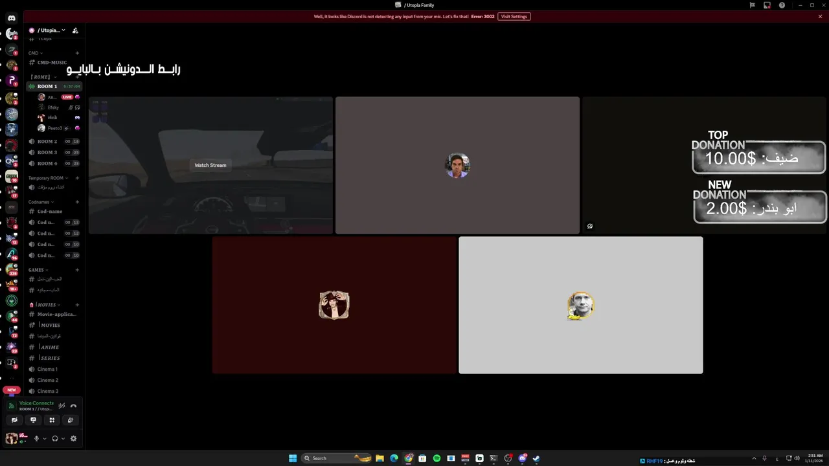Open the soundboard icon in voice panel
Image resolution: width=829 pixels, height=466 pixels.
71,420
